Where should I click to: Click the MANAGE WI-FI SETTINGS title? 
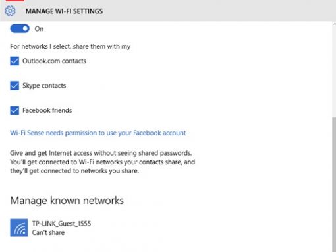pyautogui.click(x=64, y=11)
